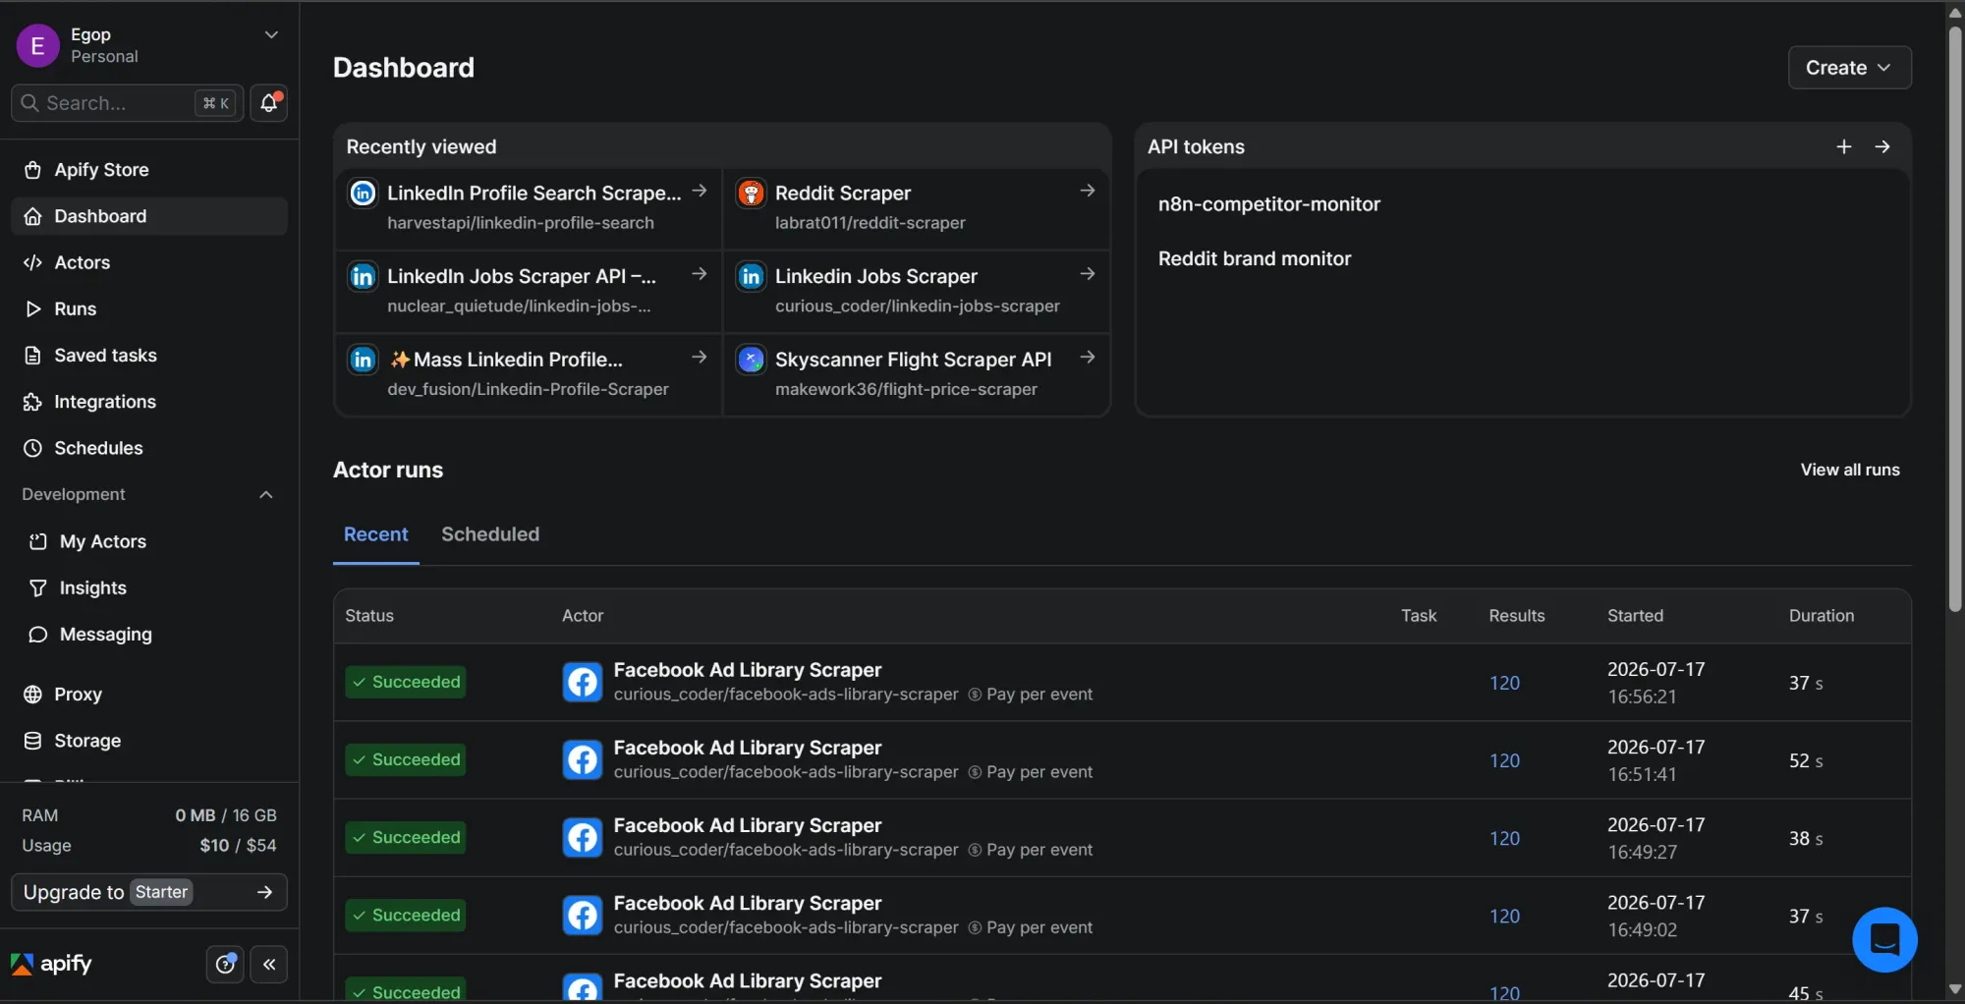
Task: Open the n8n-competitor-monitor API token
Action: [x=1268, y=204]
